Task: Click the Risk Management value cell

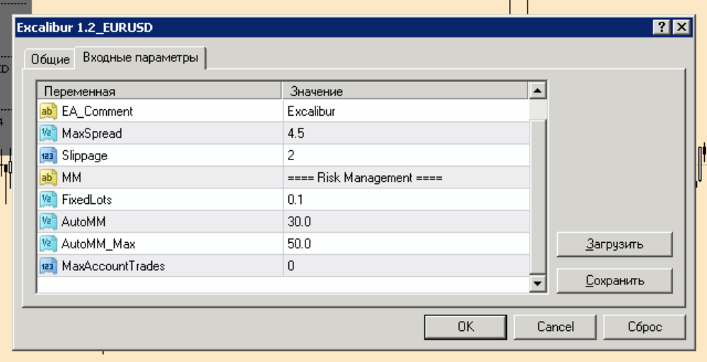Action: [x=407, y=177]
